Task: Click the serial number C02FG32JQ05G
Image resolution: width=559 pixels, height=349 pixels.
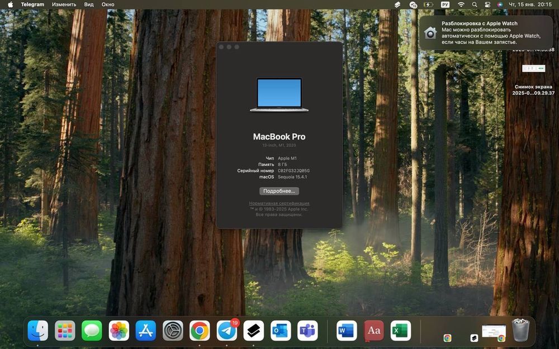Action: [x=293, y=170]
